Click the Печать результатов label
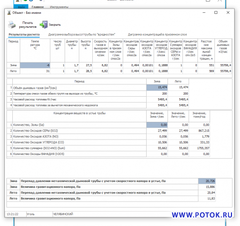 tap(28, 25)
